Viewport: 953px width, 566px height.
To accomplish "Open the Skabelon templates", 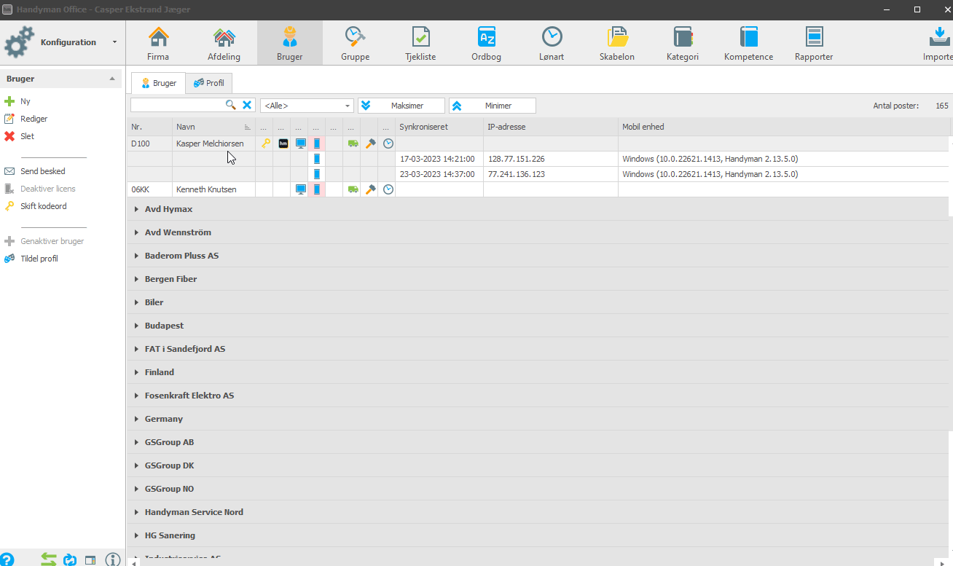I will coord(617,43).
